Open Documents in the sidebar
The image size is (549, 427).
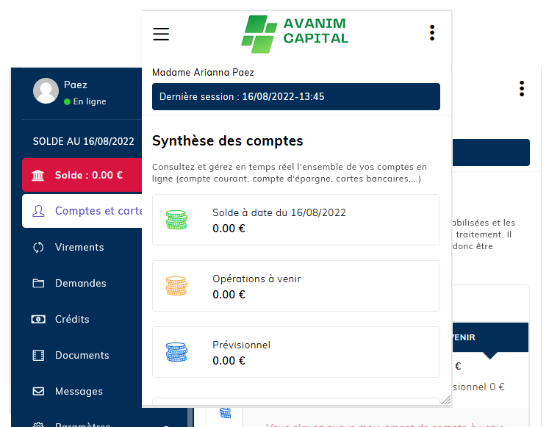[x=82, y=355]
